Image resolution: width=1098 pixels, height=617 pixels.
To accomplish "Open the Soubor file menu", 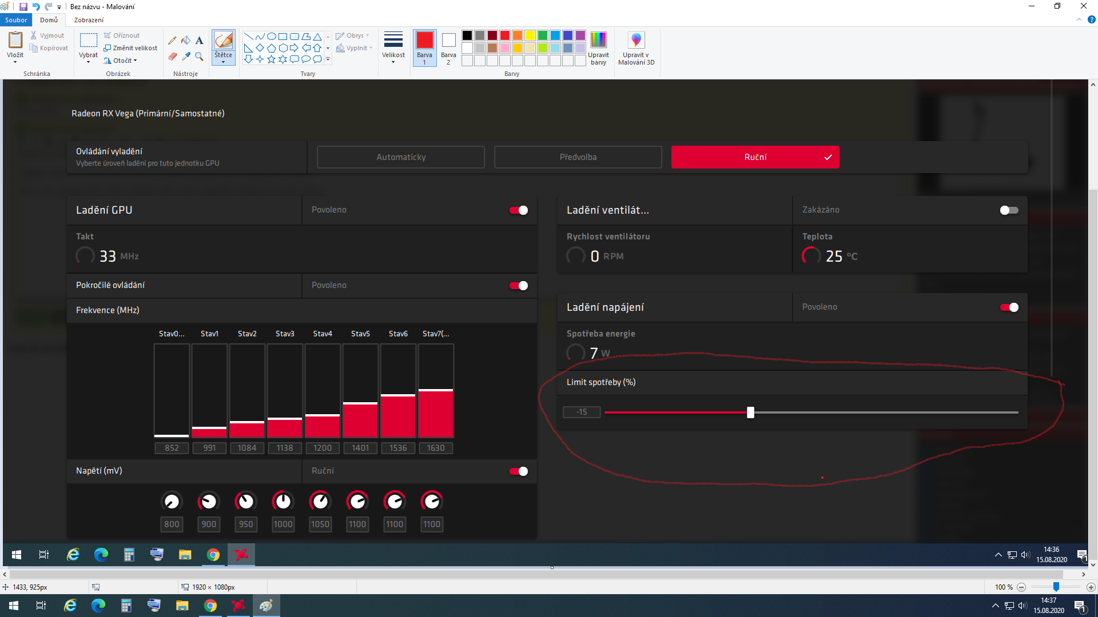I will point(16,20).
